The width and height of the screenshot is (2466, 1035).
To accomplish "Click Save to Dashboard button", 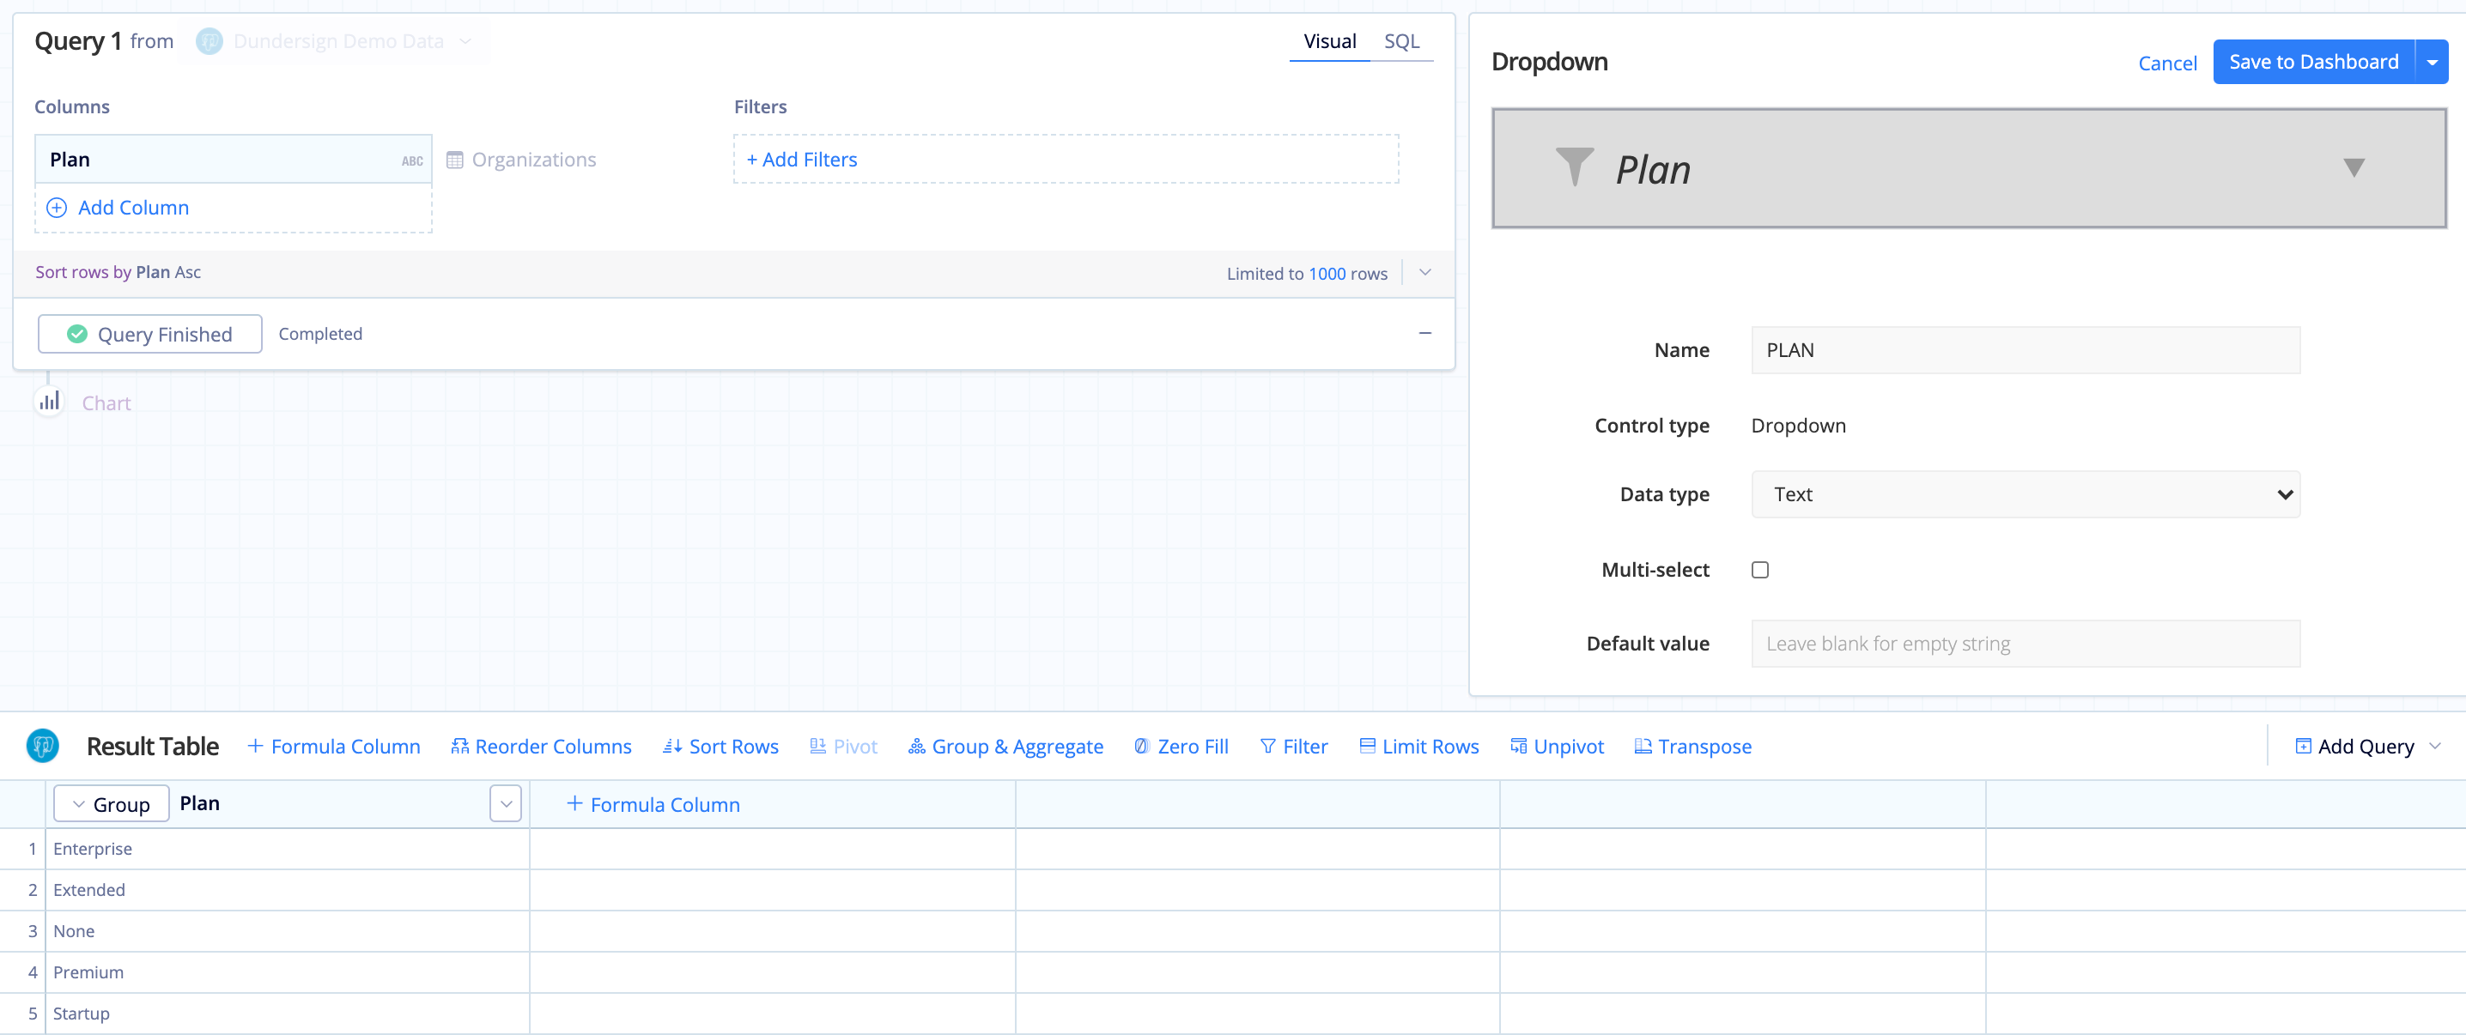I will click(2311, 61).
